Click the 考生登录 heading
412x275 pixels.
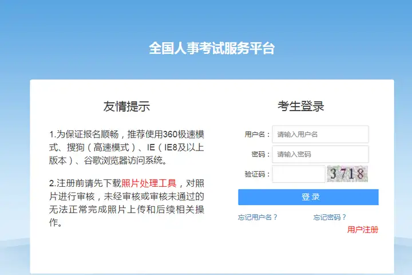click(301, 107)
